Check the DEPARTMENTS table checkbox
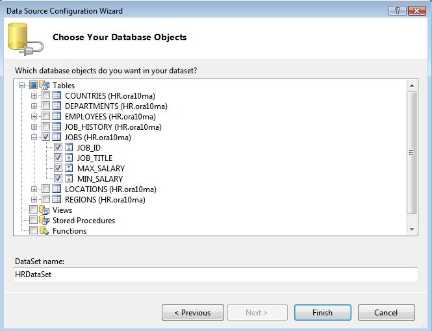The image size is (432, 331). coord(45,106)
